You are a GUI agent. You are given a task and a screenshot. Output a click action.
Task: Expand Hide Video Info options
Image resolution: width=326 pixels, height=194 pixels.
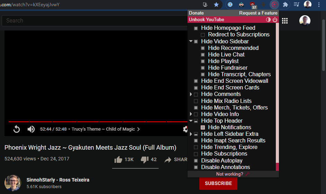pos(191,114)
